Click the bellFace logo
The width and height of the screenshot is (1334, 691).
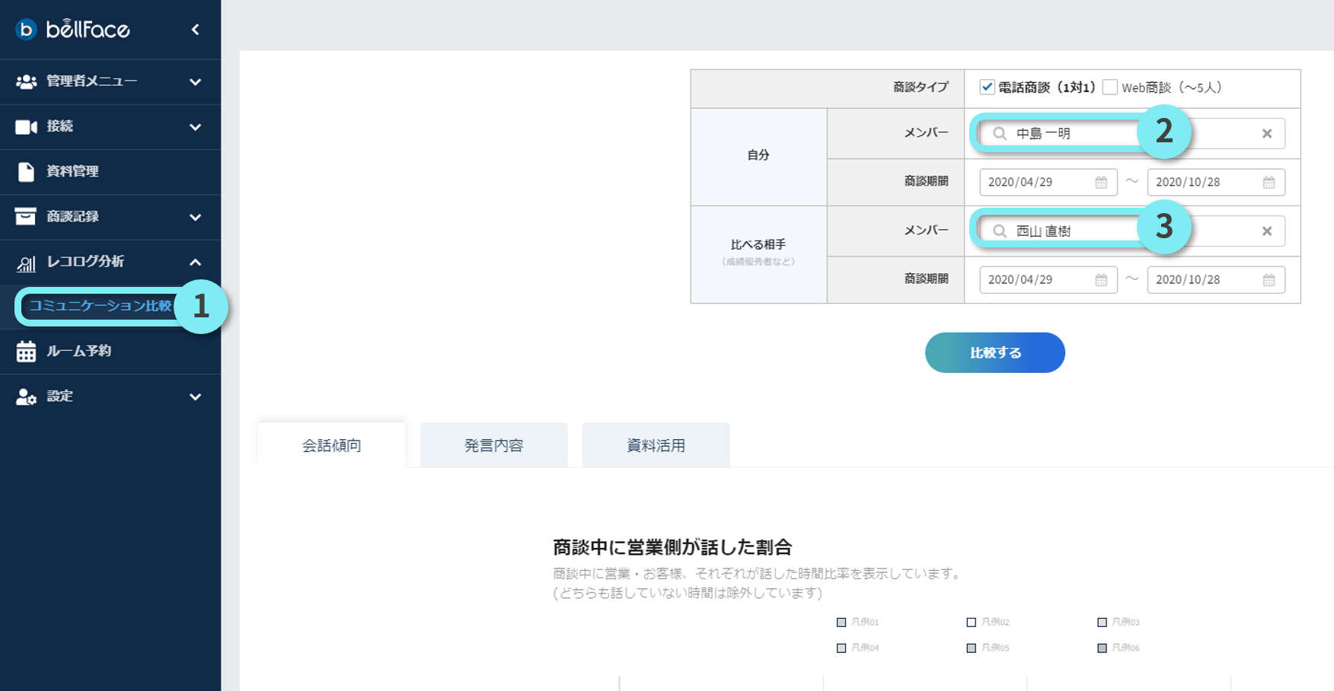[x=73, y=29]
